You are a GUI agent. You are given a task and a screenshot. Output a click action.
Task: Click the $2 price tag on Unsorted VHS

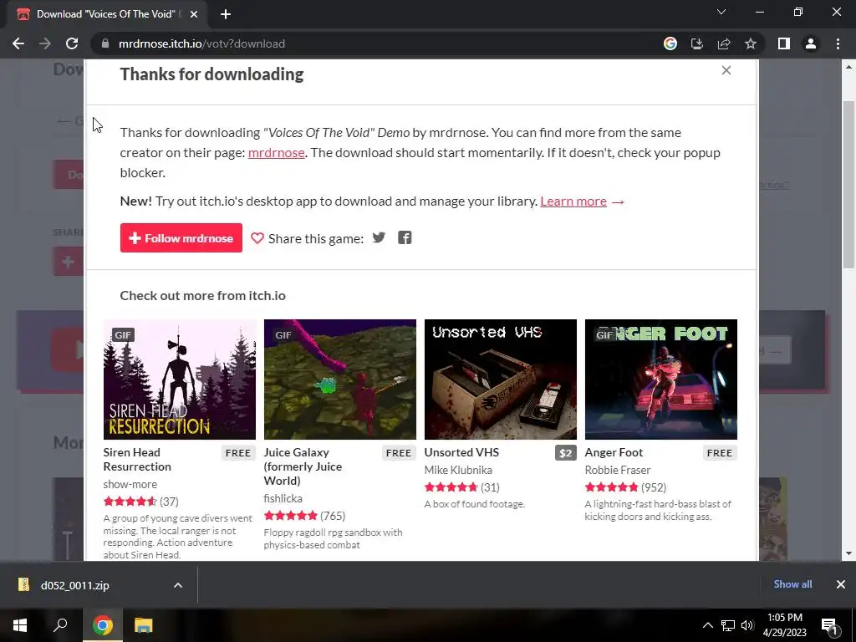tap(566, 453)
